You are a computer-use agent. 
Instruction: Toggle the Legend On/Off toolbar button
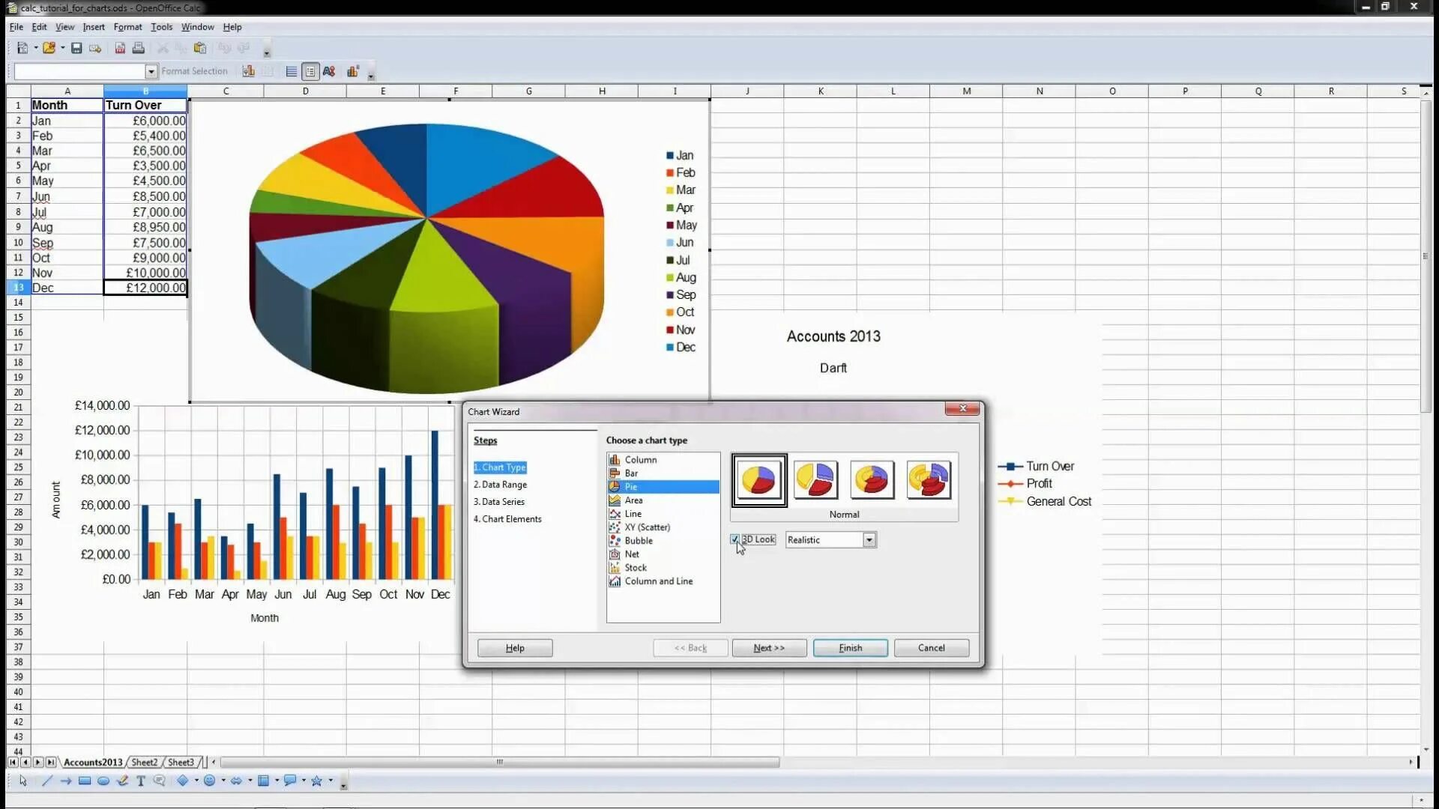point(310,71)
